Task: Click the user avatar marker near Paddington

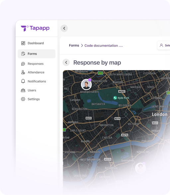Action: coord(86,84)
